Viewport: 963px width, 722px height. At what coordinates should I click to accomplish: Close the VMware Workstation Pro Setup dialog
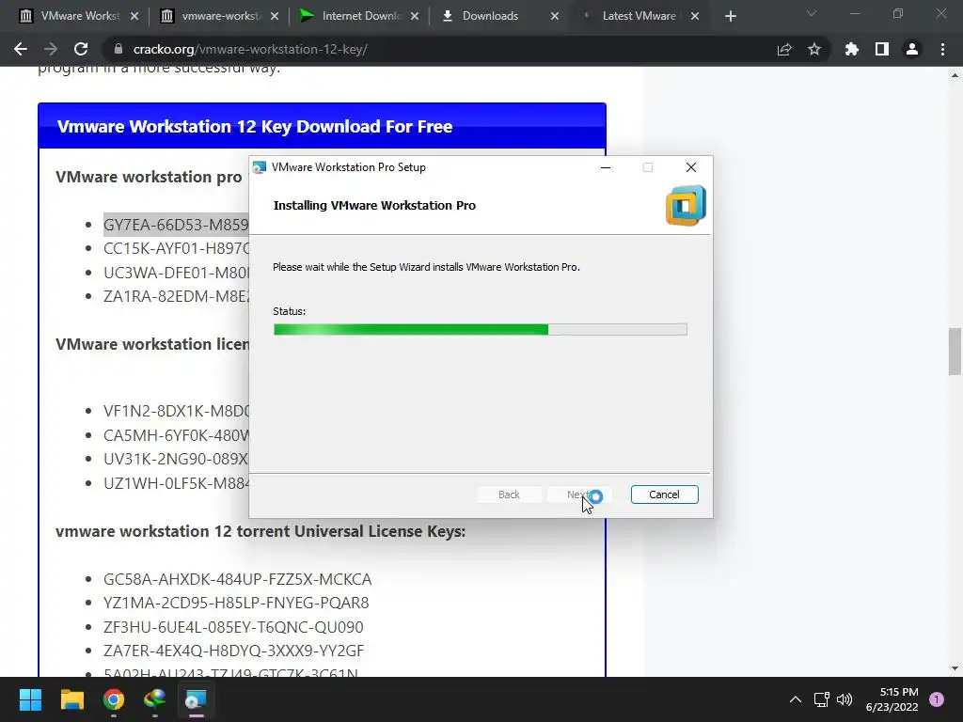[691, 167]
